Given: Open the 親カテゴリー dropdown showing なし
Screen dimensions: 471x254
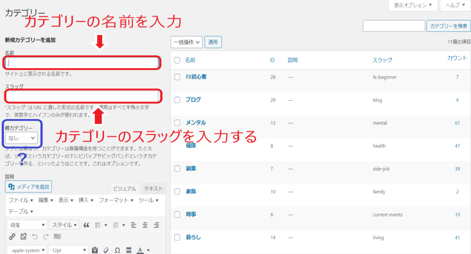Looking at the screenshot, I should coord(22,138).
